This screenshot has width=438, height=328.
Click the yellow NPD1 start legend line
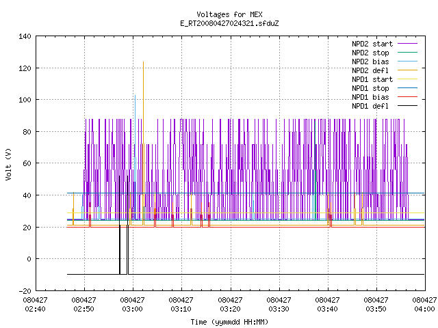coord(408,79)
